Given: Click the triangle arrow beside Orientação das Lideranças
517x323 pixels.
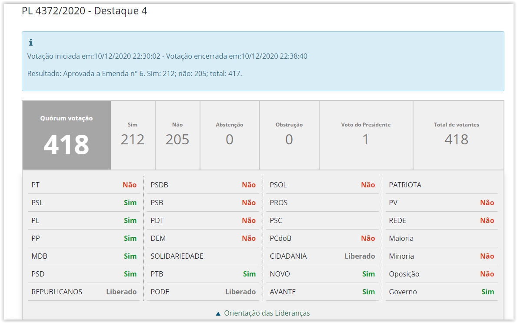Looking at the screenshot, I should (x=218, y=313).
